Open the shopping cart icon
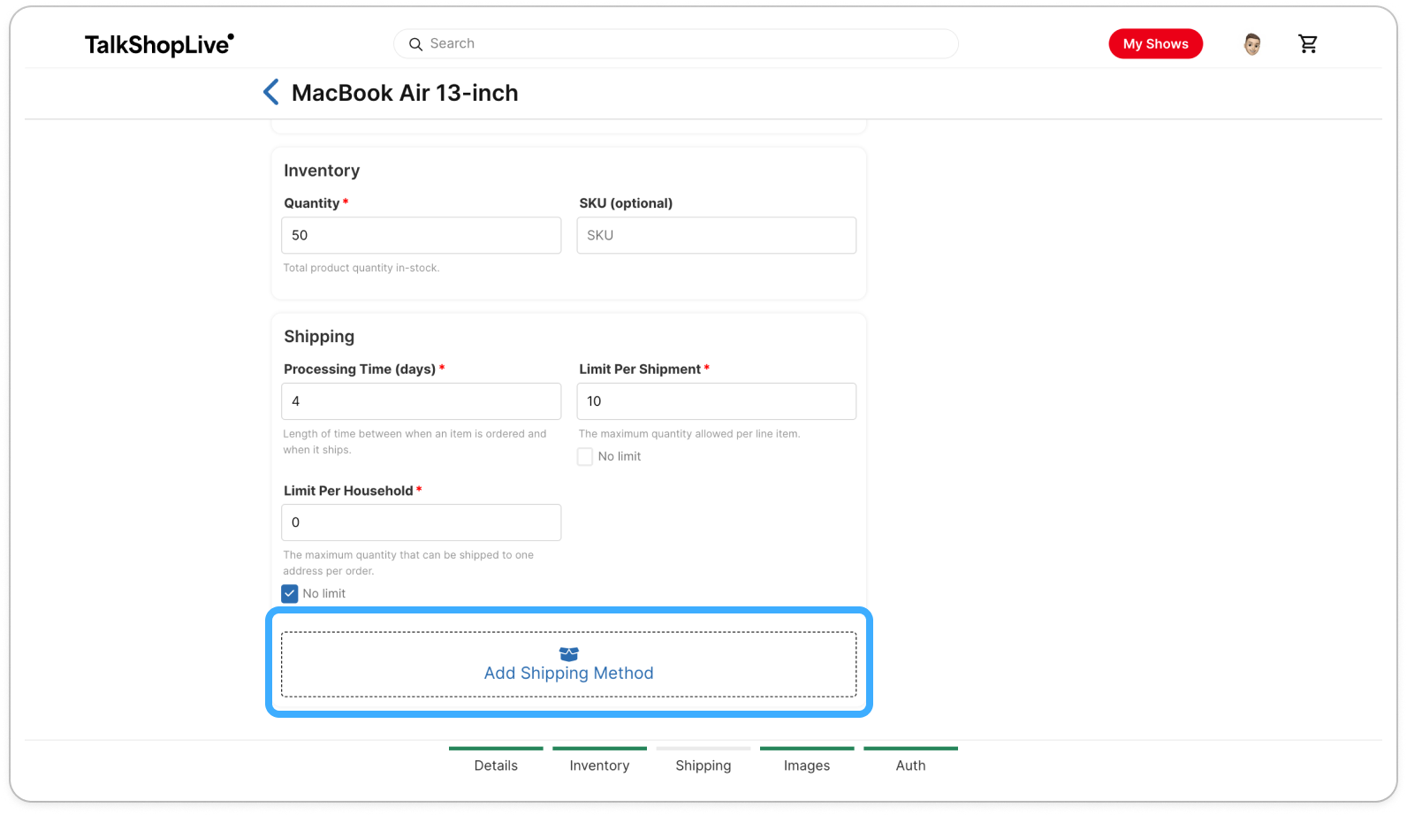The width and height of the screenshot is (1407, 815). pyautogui.click(x=1307, y=43)
